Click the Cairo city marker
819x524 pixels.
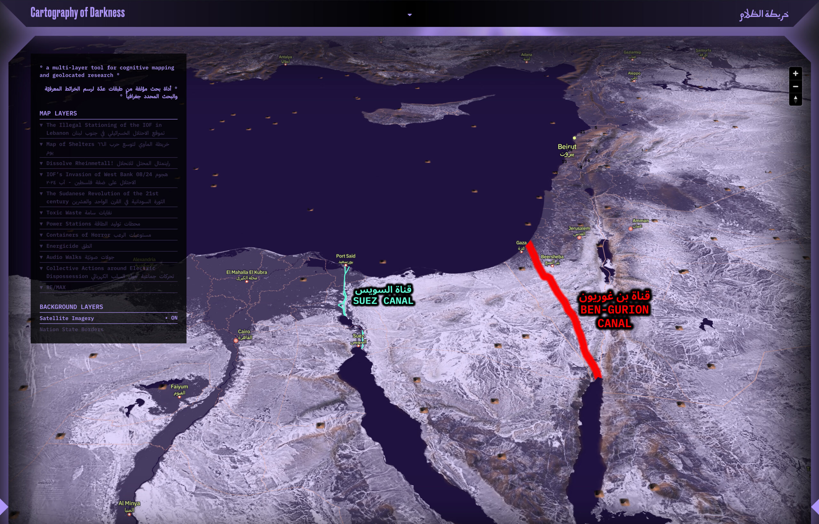(x=235, y=340)
